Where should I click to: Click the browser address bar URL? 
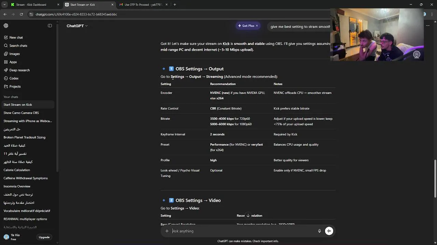pyautogui.click(x=76, y=14)
